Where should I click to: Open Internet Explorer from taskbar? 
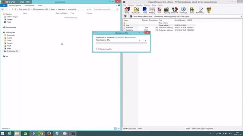[9, 133]
